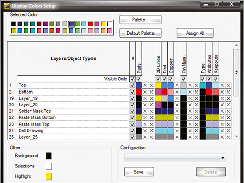Click the layer list scrollbar thumb
This screenshot has width=244, height=183.
236,73
